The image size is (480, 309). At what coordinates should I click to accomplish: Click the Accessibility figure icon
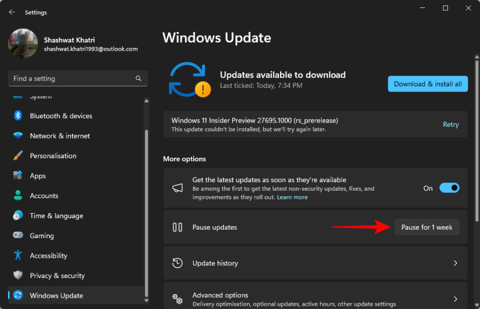[18, 256]
